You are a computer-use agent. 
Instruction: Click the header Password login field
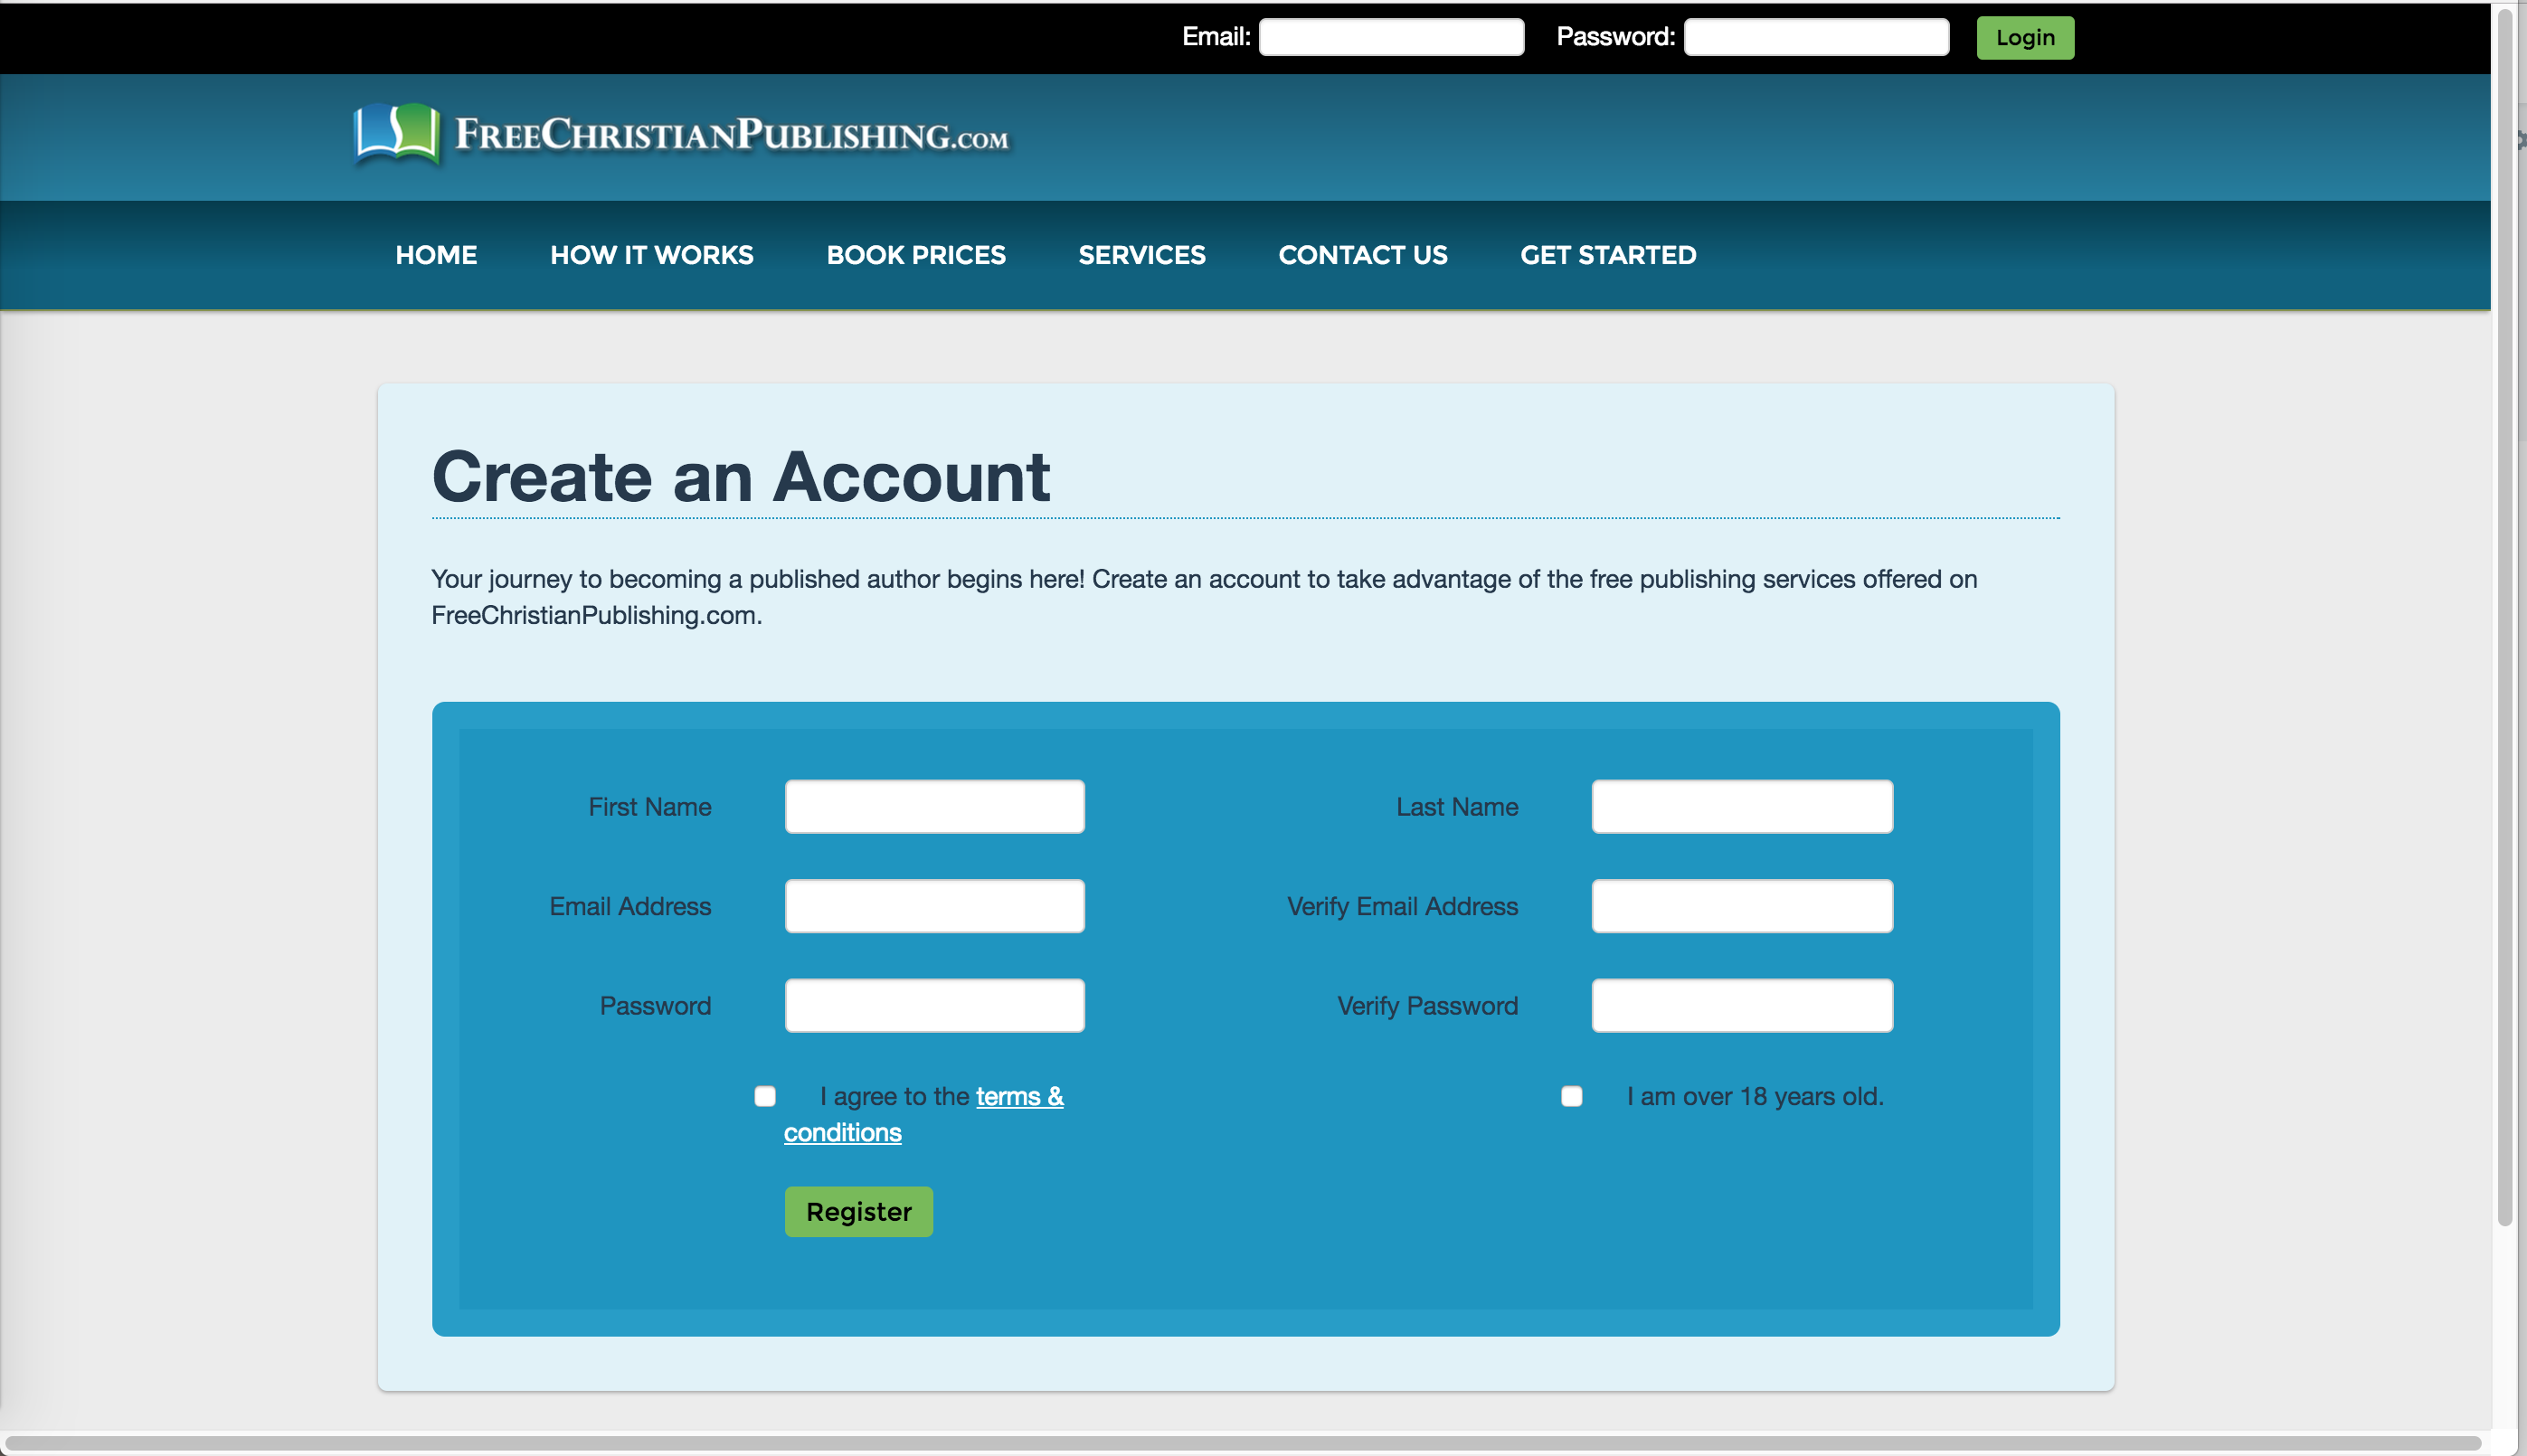(1815, 37)
